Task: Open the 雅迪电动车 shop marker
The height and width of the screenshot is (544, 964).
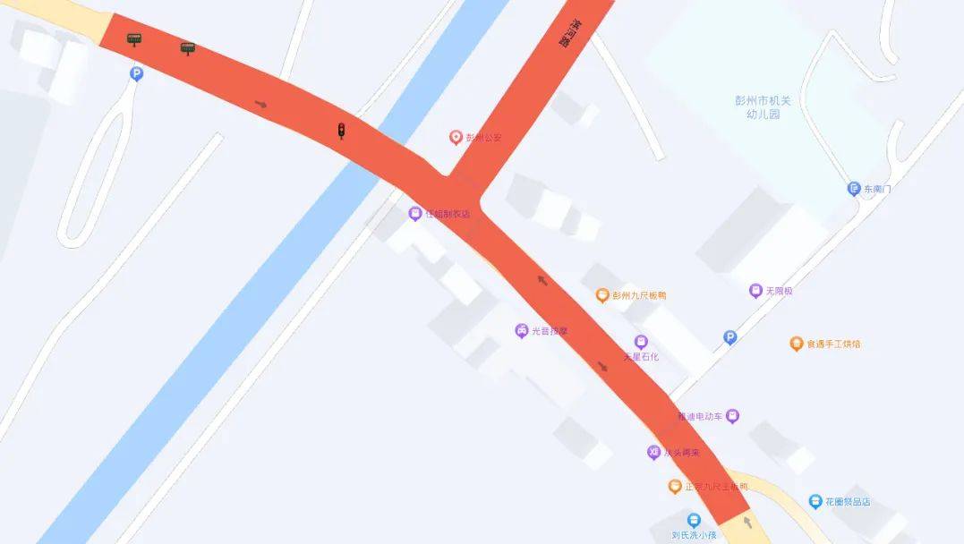Action: [x=732, y=416]
